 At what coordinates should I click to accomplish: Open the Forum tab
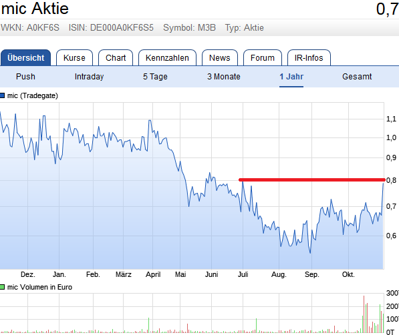(263, 57)
